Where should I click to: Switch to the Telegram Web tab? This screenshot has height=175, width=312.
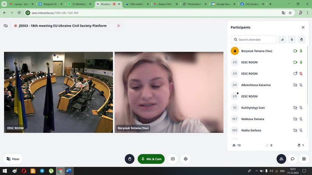click(x=50, y=4)
